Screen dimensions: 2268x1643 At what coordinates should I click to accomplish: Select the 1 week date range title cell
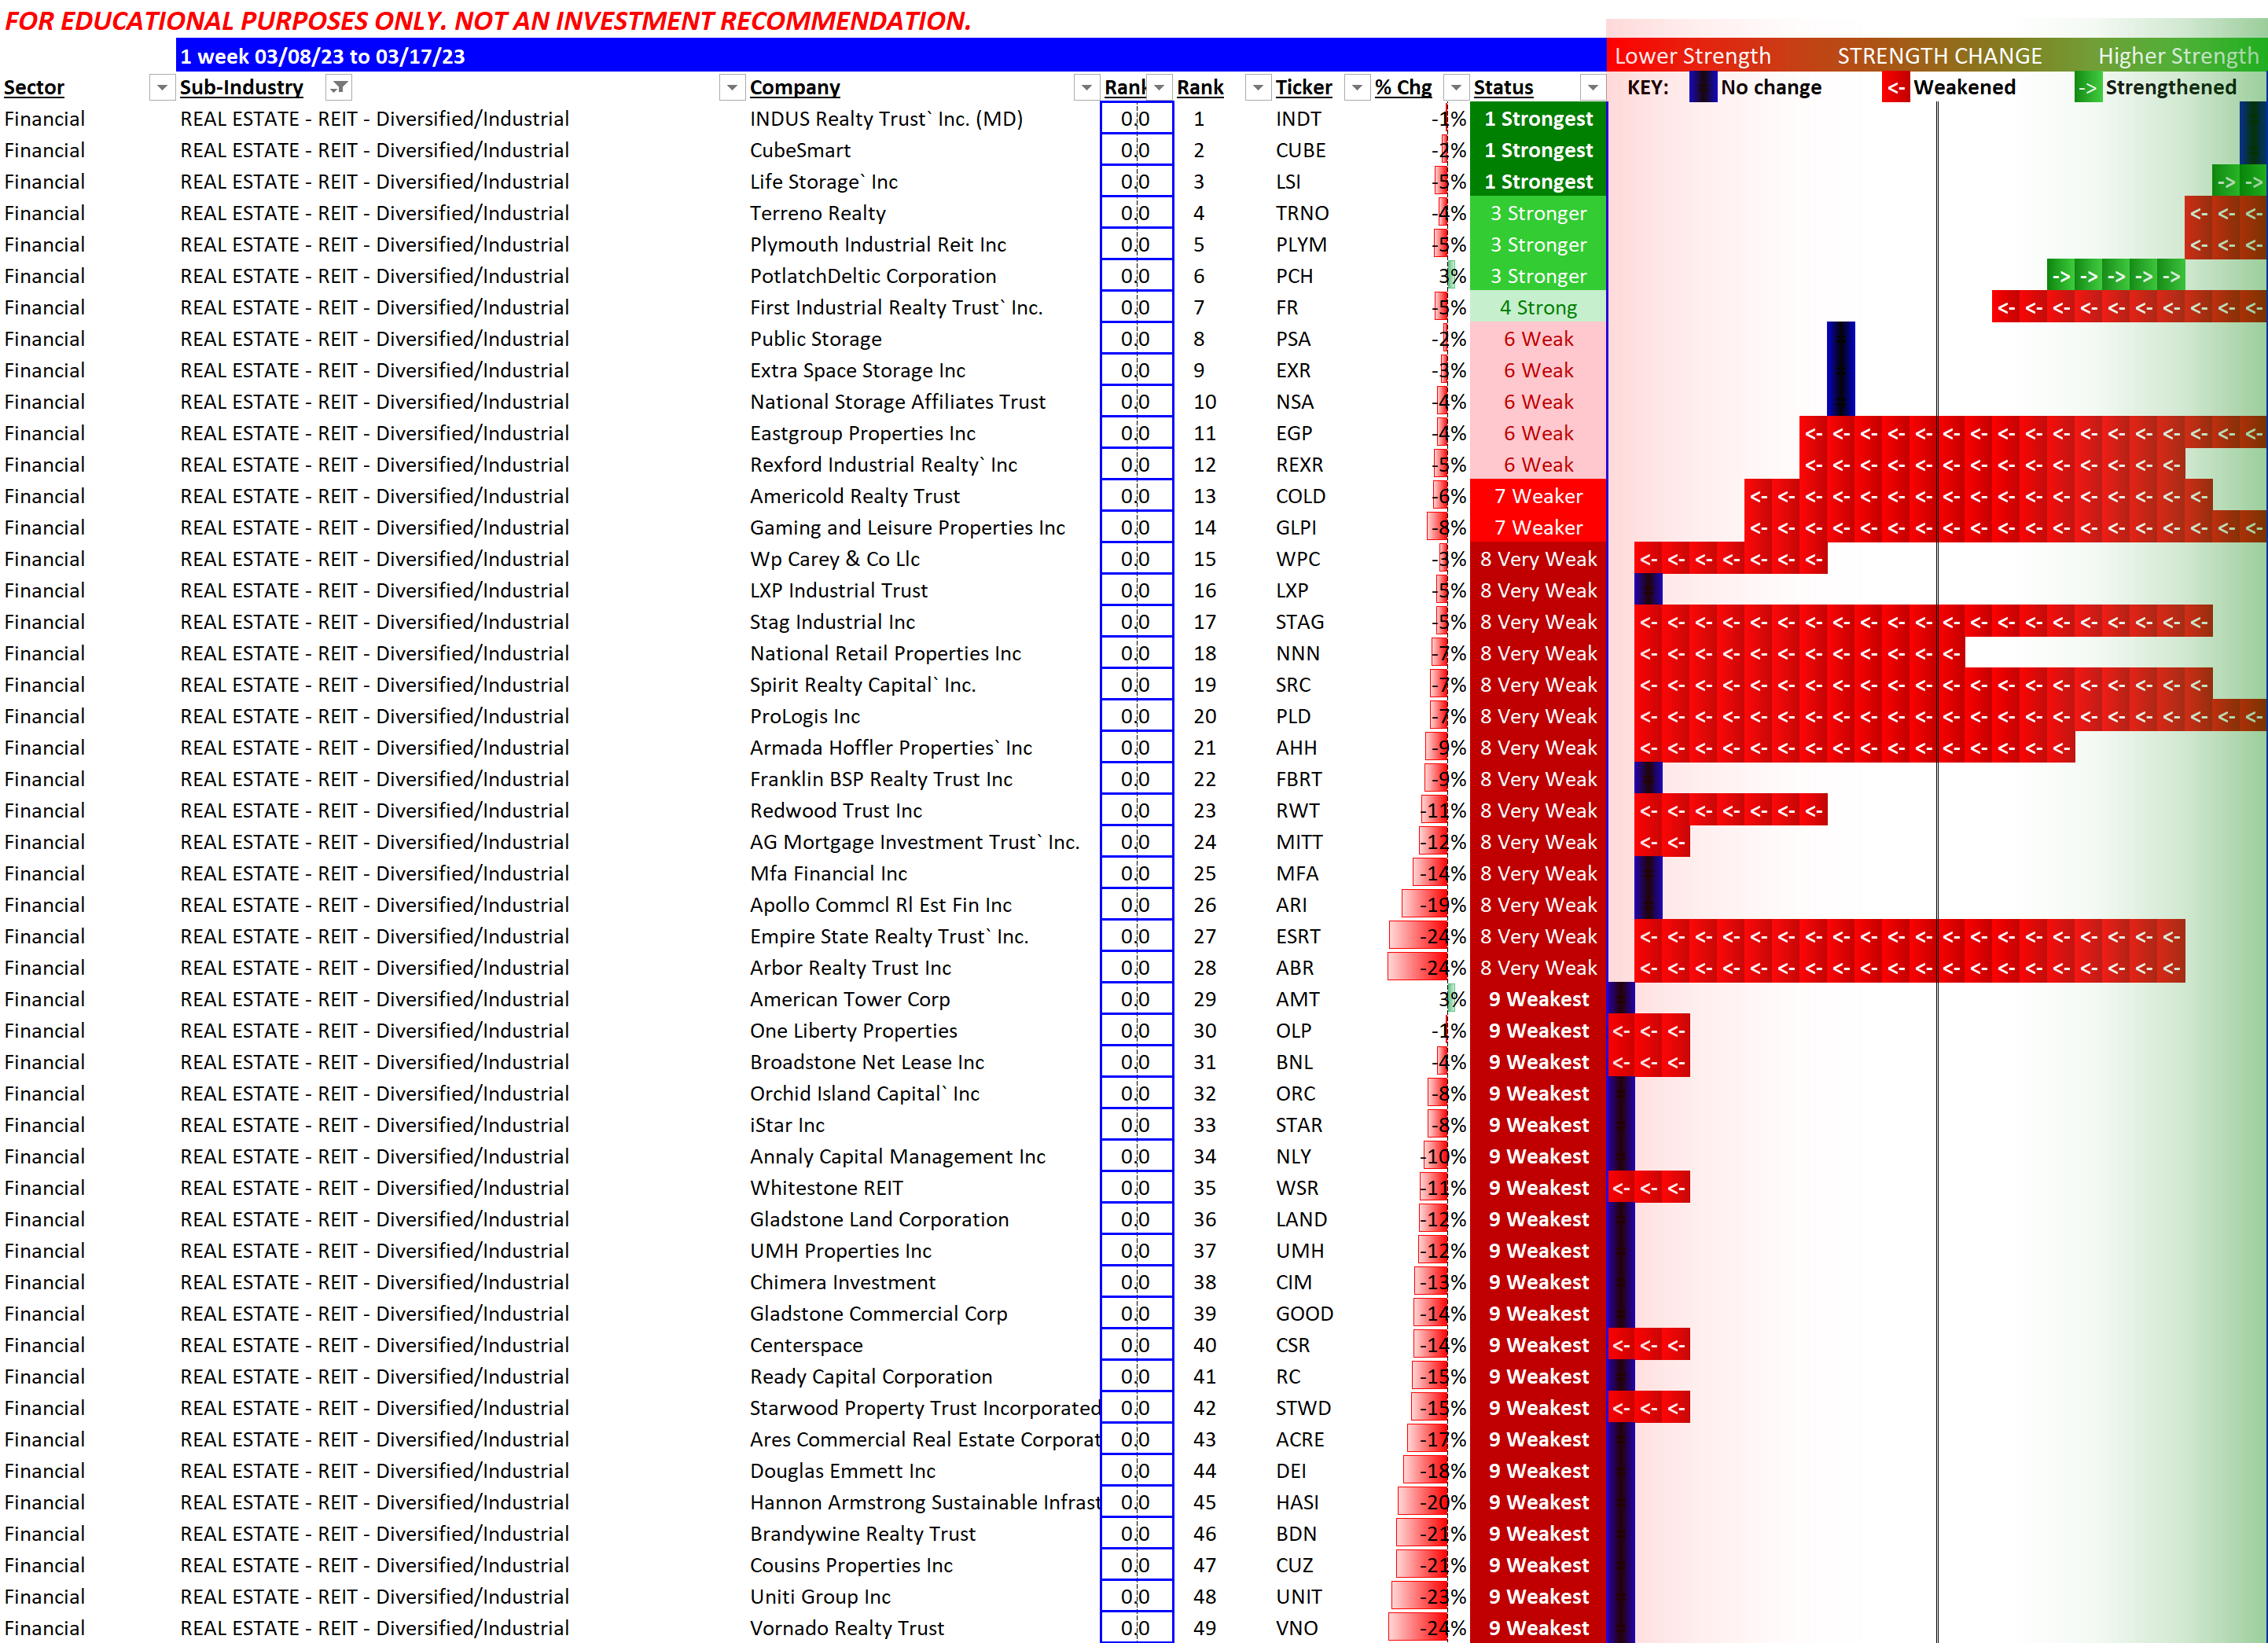click(322, 56)
